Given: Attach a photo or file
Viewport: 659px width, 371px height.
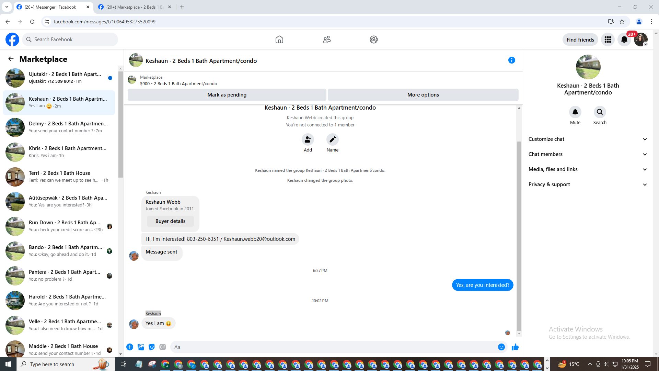Looking at the screenshot, I should pyautogui.click(x=141, y=347).
